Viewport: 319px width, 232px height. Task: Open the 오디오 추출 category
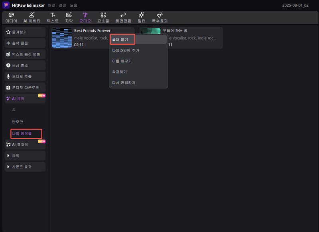coord(25,76)
